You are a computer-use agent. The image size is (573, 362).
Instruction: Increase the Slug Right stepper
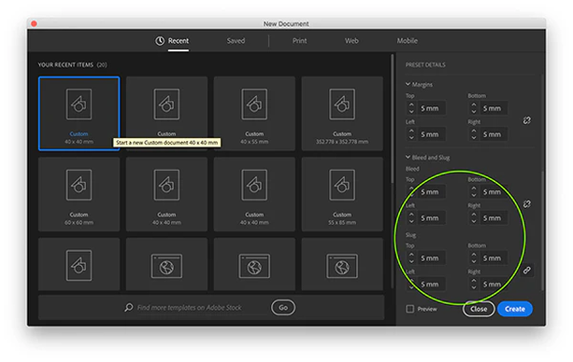point(474,280)
